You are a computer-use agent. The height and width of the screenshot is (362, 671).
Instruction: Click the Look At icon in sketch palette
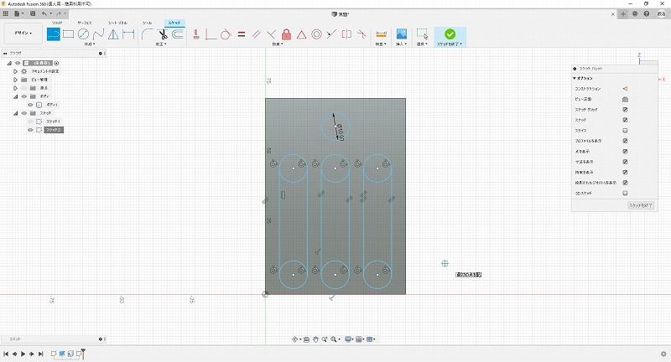[625, 100]
